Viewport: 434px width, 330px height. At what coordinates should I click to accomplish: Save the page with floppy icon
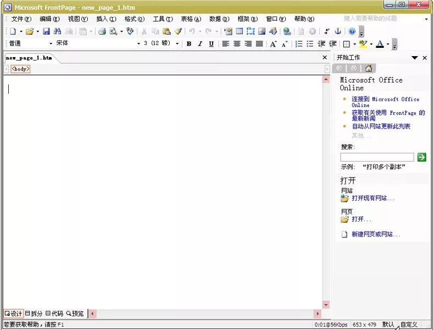[x=46, y=31]
